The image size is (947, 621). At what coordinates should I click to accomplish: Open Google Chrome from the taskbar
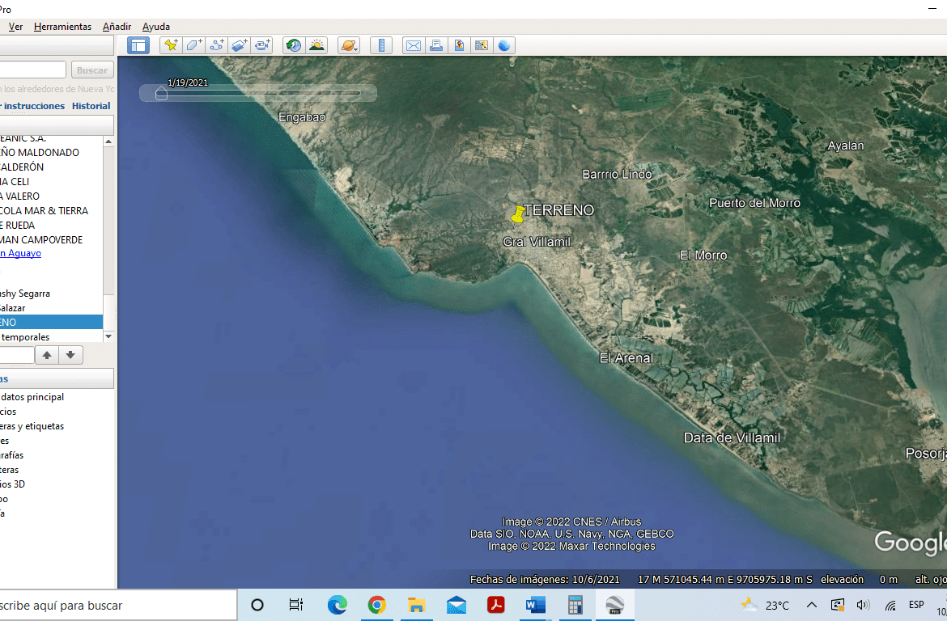[x=377, y=605]
